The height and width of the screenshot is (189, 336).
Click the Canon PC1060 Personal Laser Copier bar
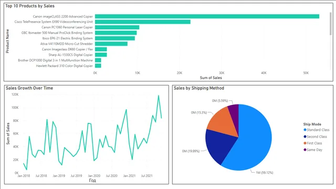pos(117,27)
